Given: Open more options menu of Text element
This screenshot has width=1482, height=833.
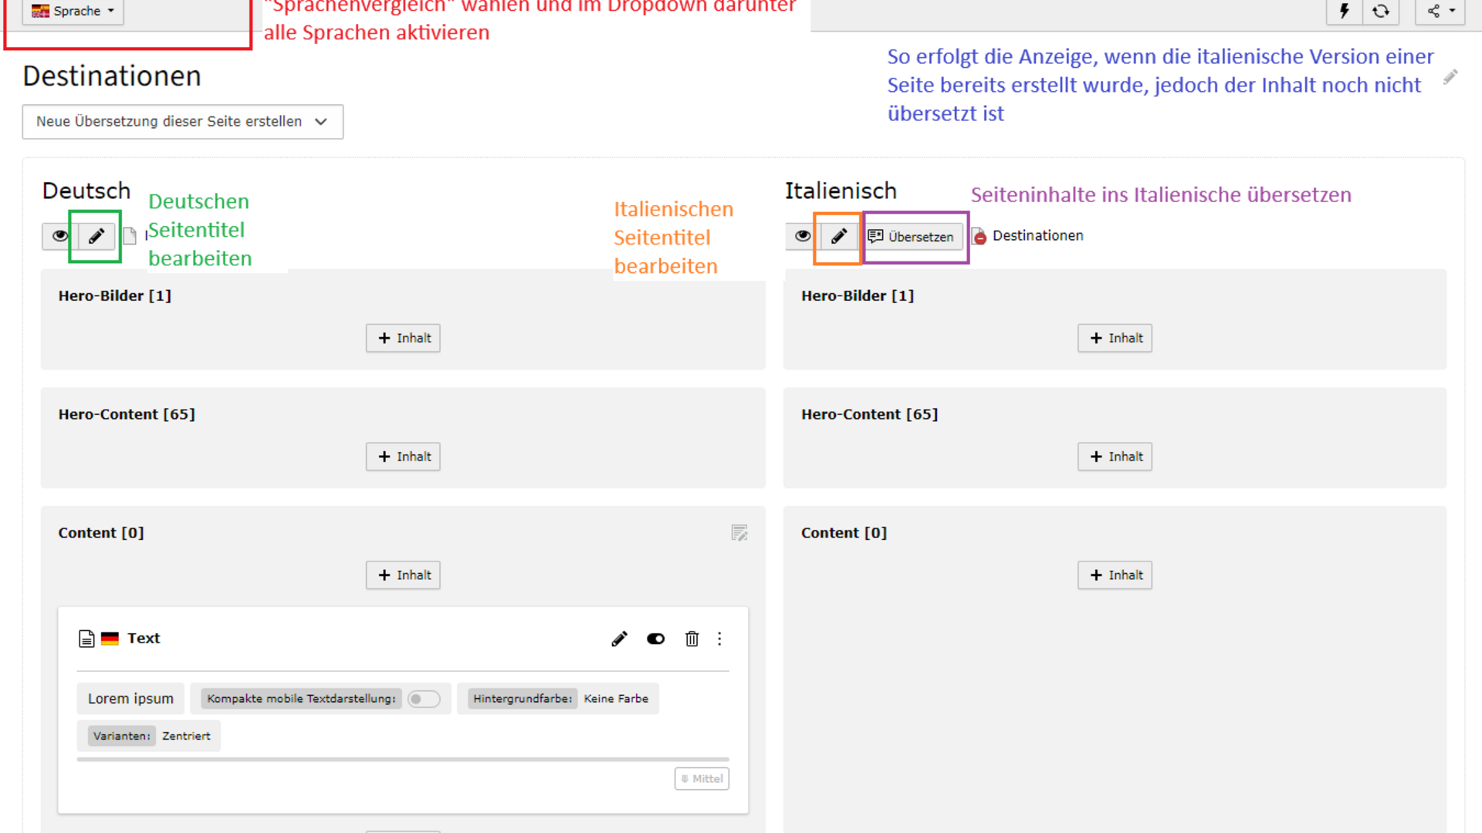Looking at the screenshot, I should point(719,639).
